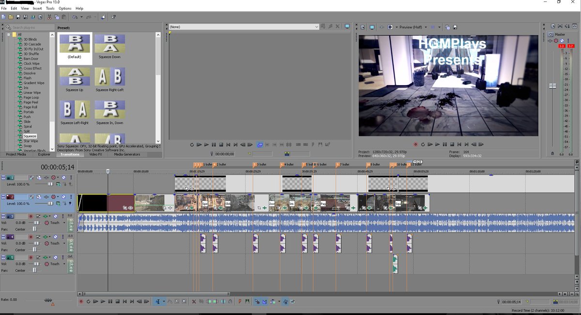Open Track FX on video track 2
This screenshot has width=581, height=315.
46,197
